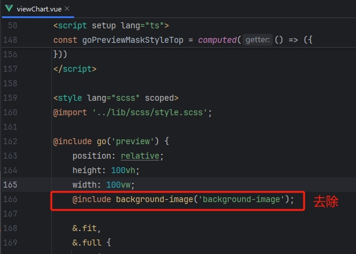Screen dimensions: 356x254
Task: Click line number 162 in gutter
Action: click(10, 141)
